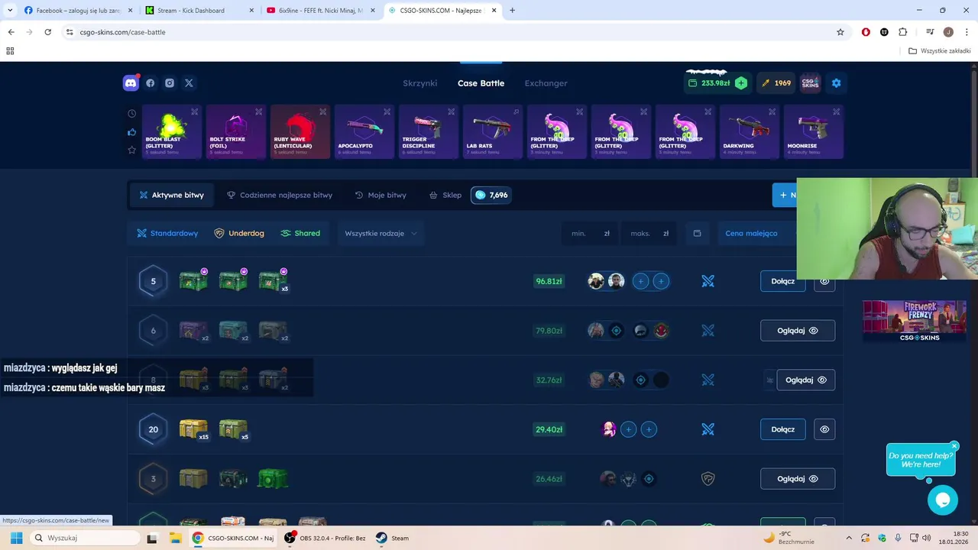Watch 29.40zł battle via eye button
This screenshot has width=978, height=550.
(x=824, y=429)
